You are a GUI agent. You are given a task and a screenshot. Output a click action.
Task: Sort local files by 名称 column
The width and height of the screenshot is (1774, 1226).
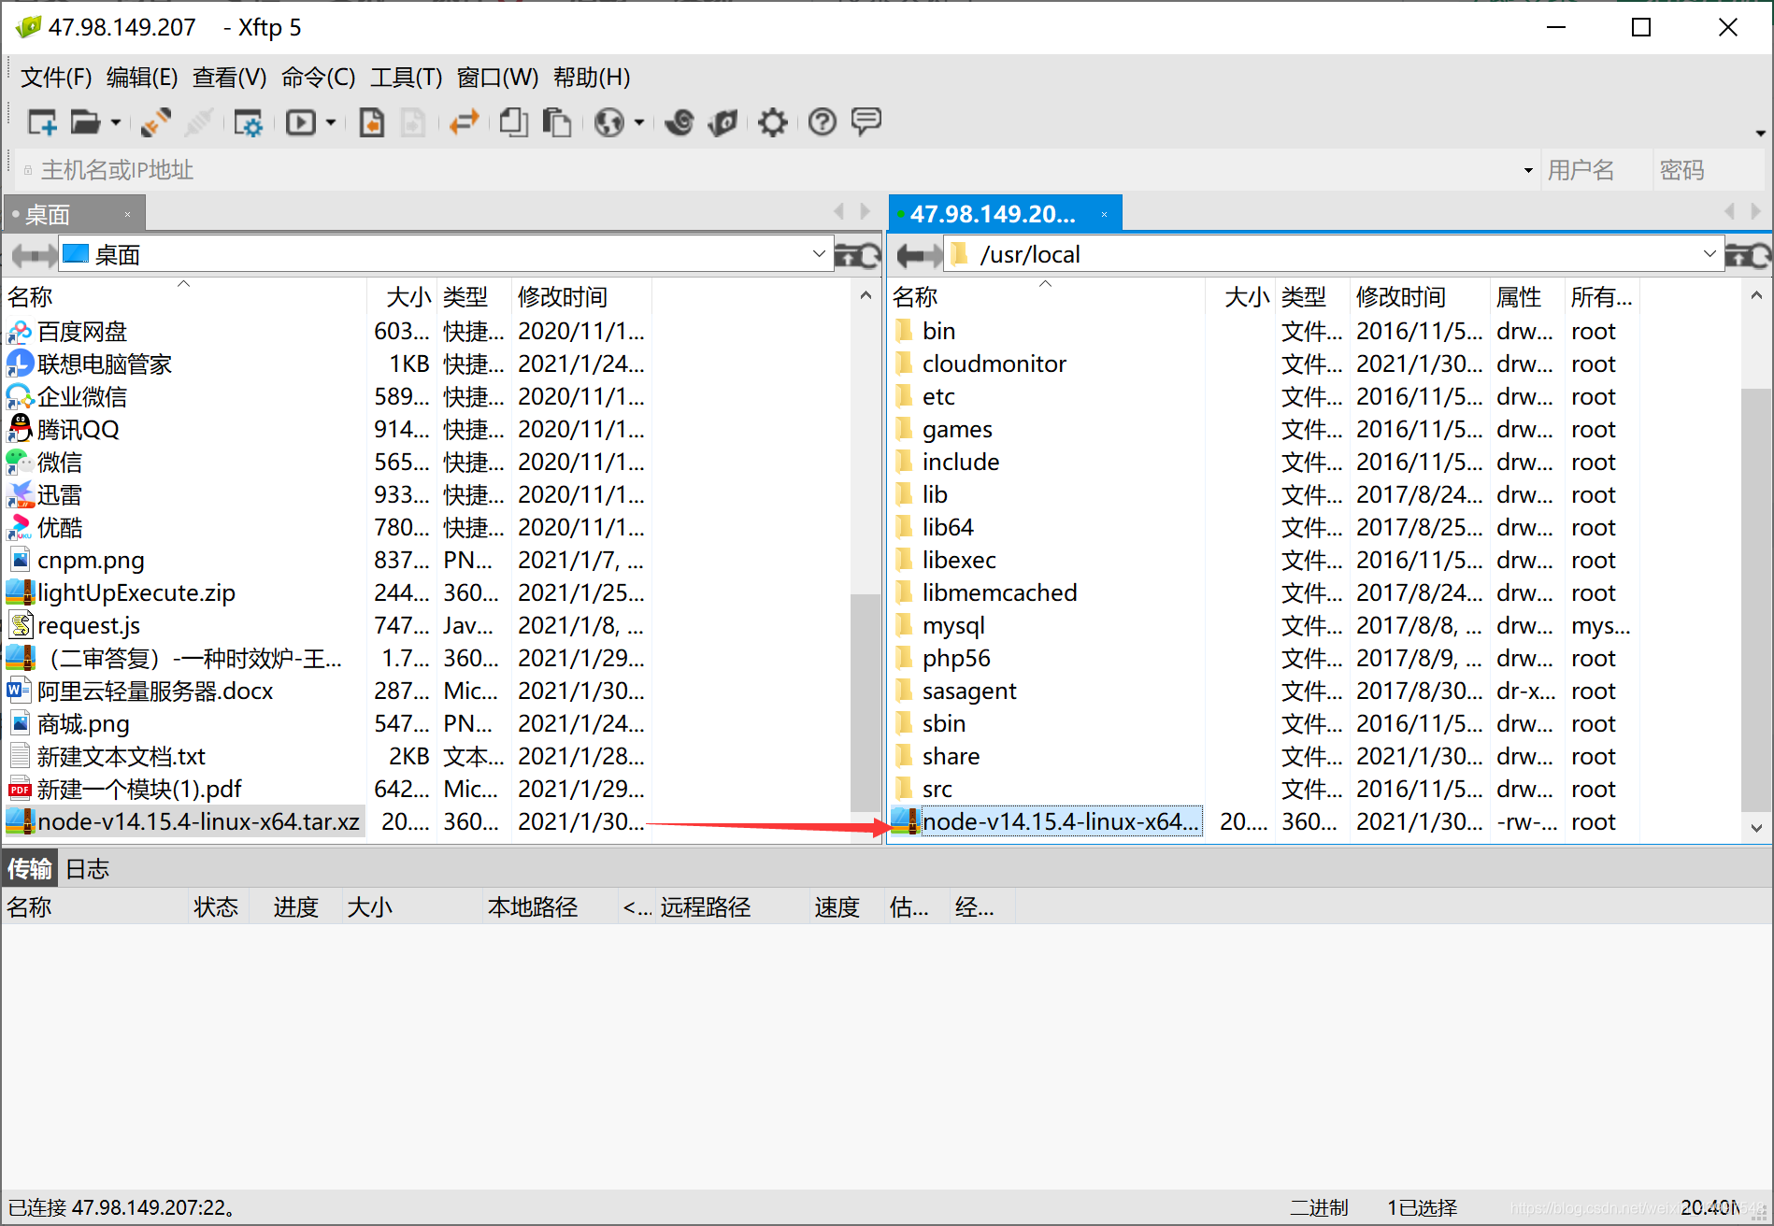184,297
